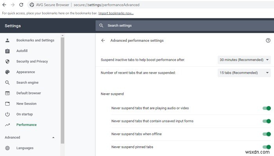The height and width of the screenshot is (156, 274).
Task: Click the Appearance palette icon
Action: tap(7, 72)
